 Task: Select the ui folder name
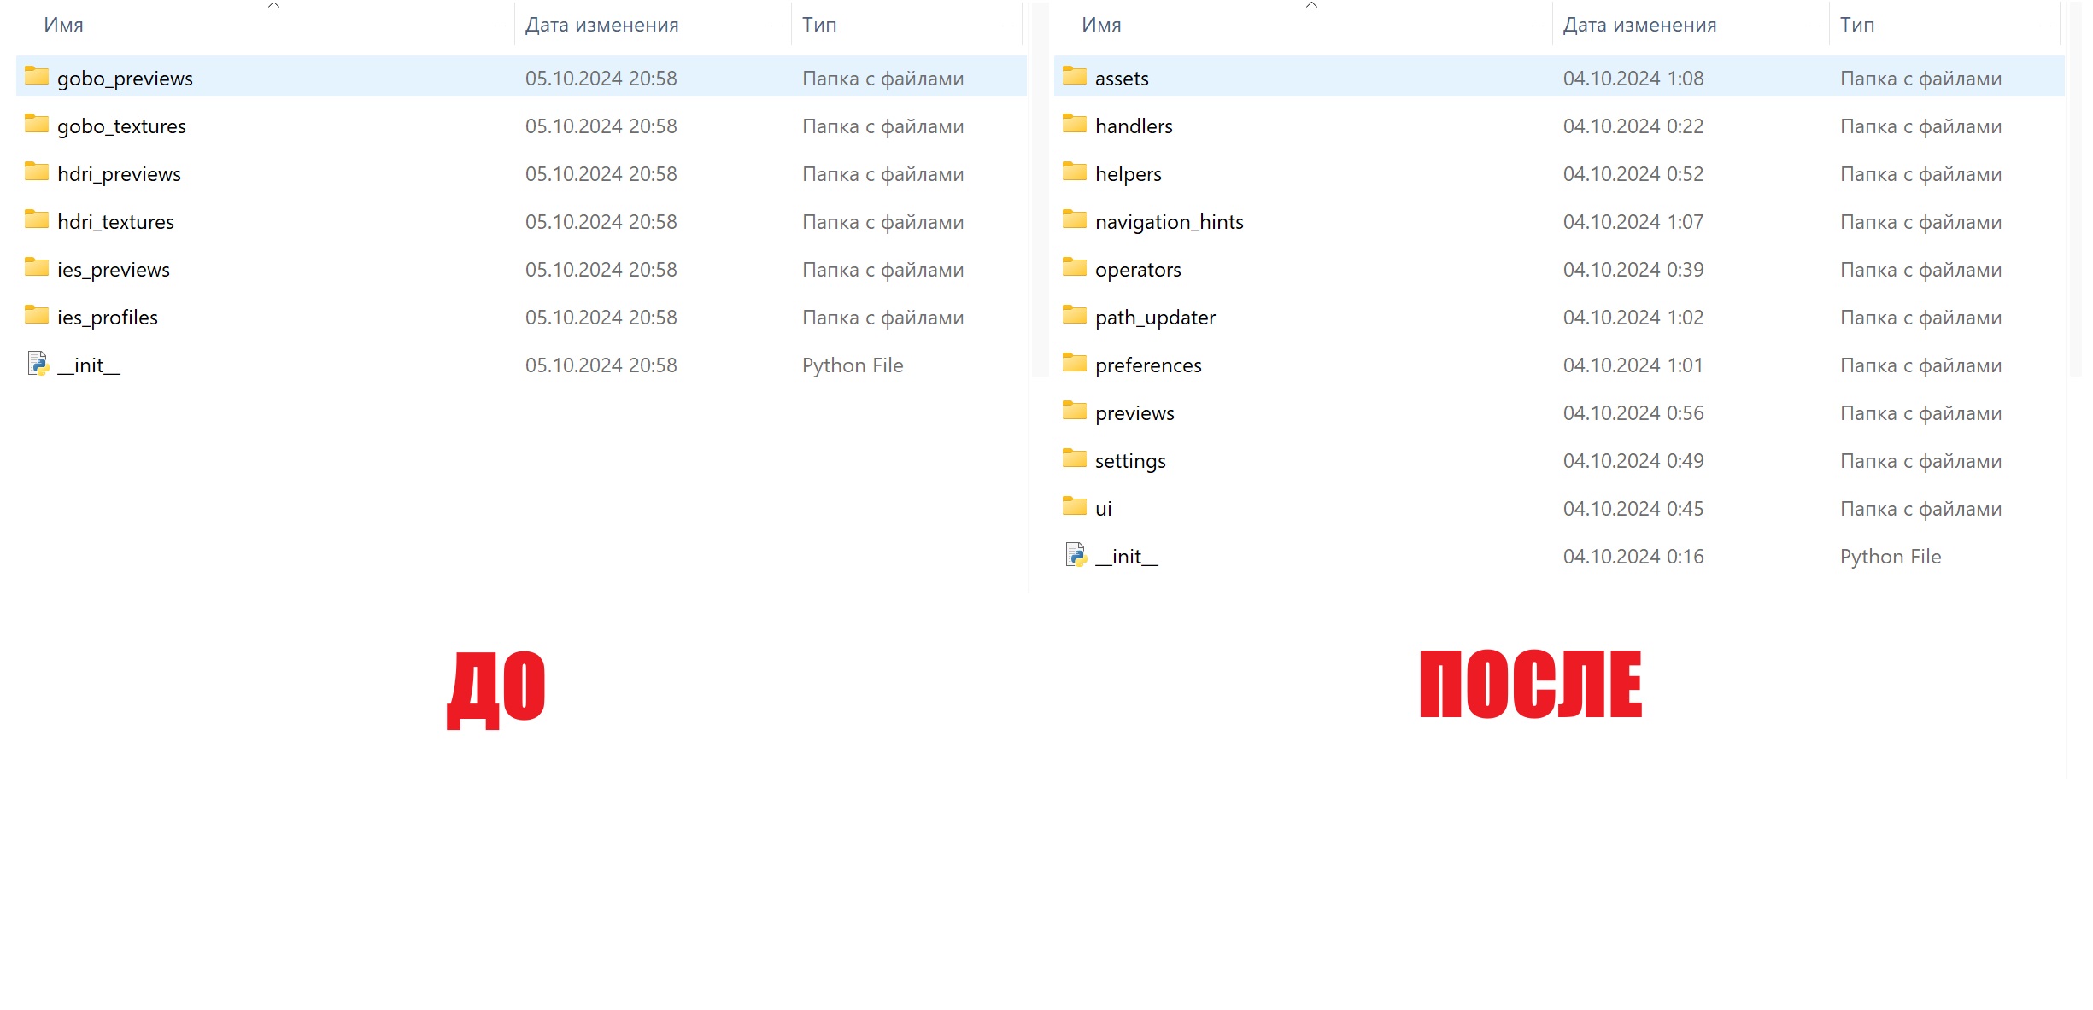click(x=1104, y=509)
